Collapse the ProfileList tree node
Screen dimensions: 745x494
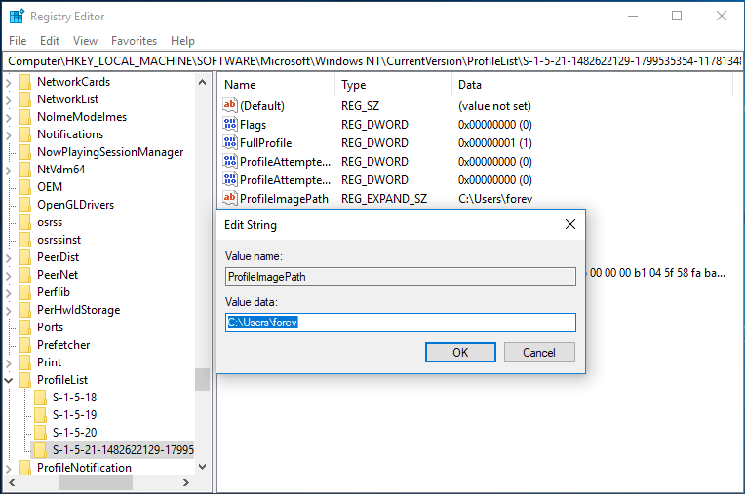click(x=9, y=380)
